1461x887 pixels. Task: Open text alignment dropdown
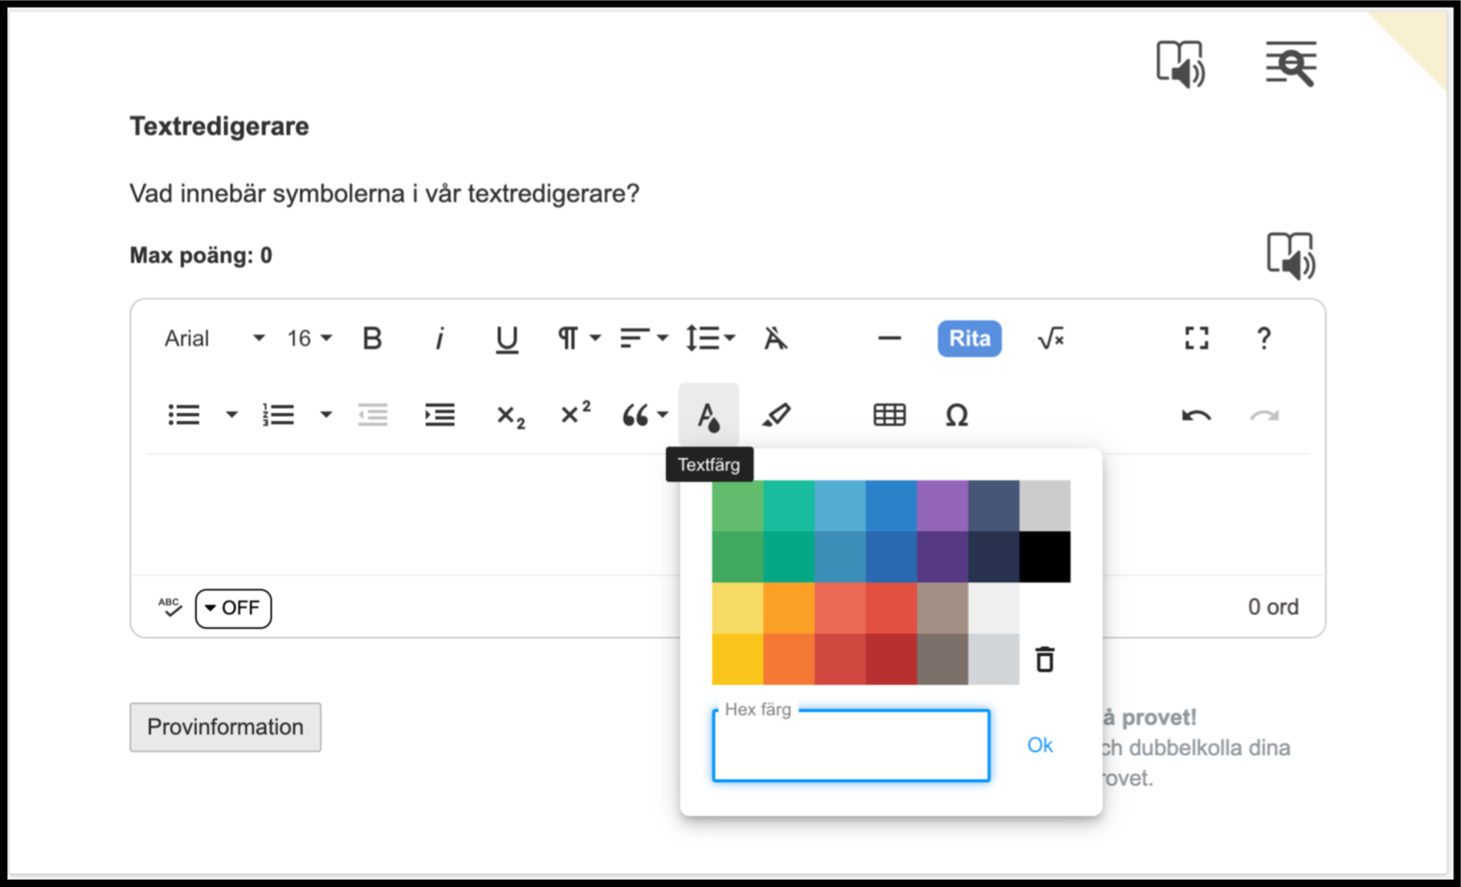point(644,339)
